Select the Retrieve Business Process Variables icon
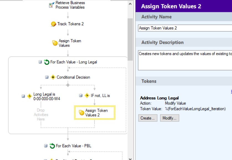Screen dimensions: 232x160 coord(51,5)
